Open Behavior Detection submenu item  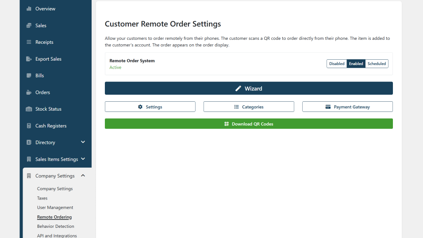click(x=56, y=226)
